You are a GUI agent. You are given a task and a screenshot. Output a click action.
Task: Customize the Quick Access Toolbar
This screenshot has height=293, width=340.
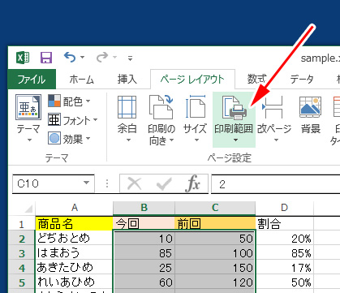130,58
